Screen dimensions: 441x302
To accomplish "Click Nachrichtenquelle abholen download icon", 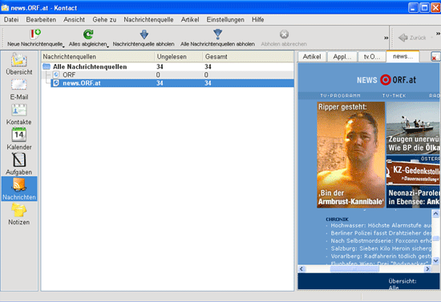I will (x=144, y=34).
